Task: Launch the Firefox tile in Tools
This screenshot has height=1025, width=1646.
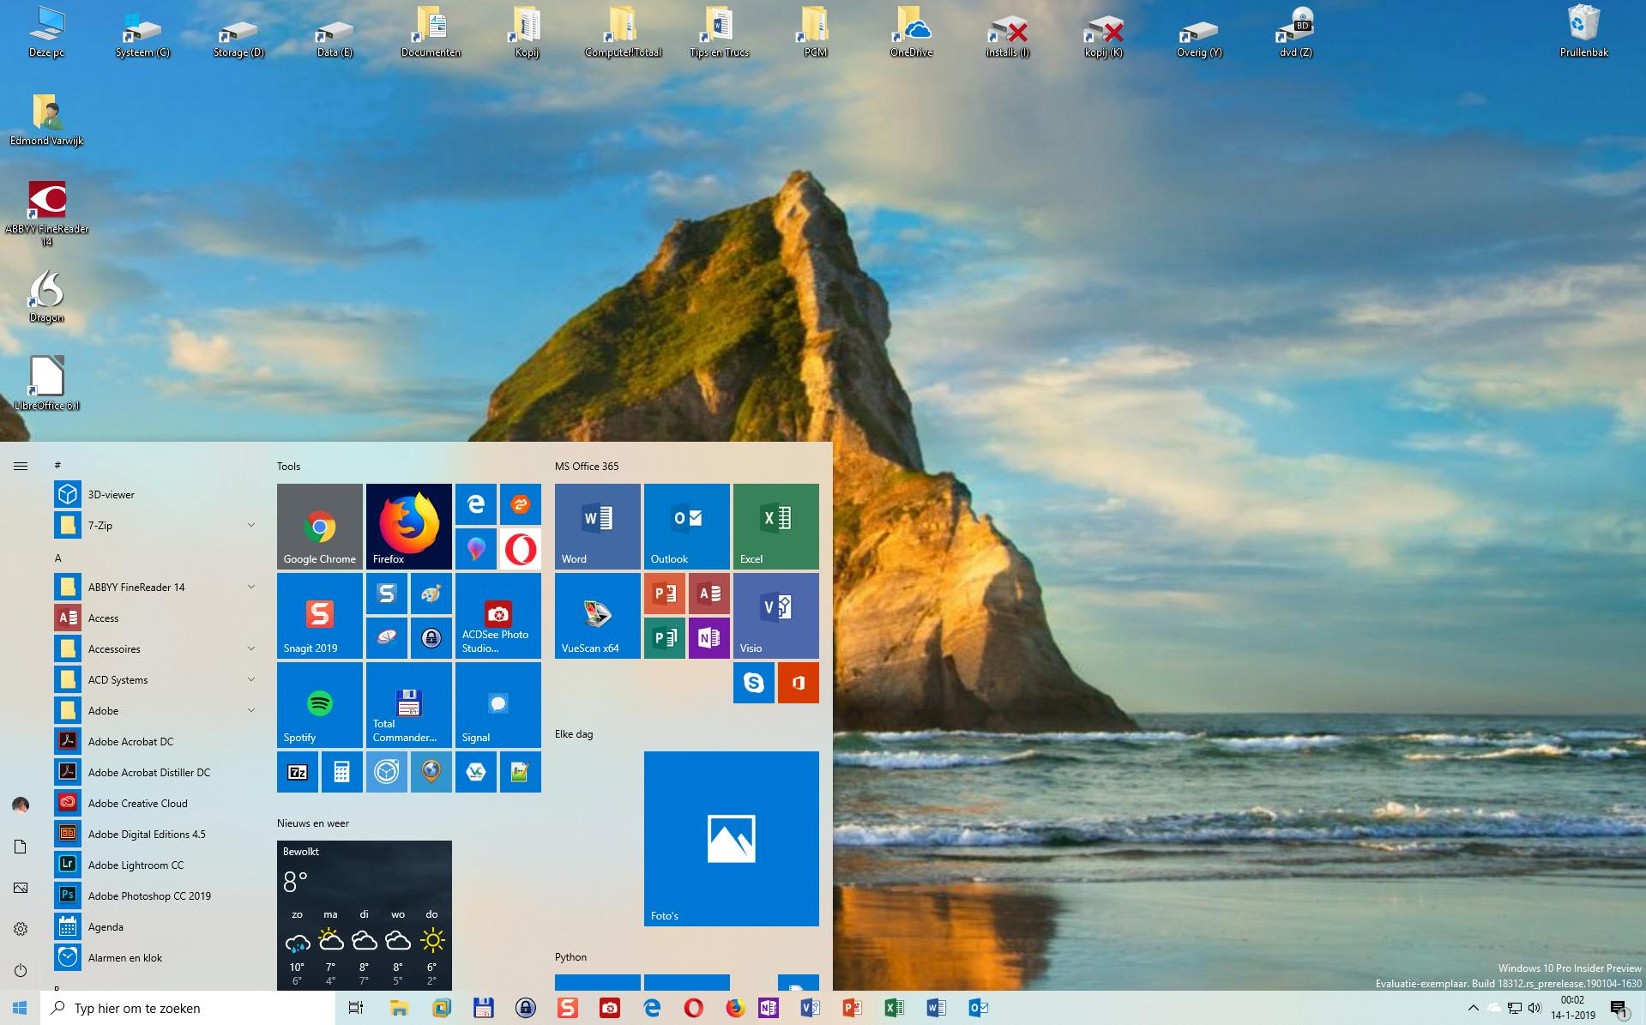Action: point(408,526)
